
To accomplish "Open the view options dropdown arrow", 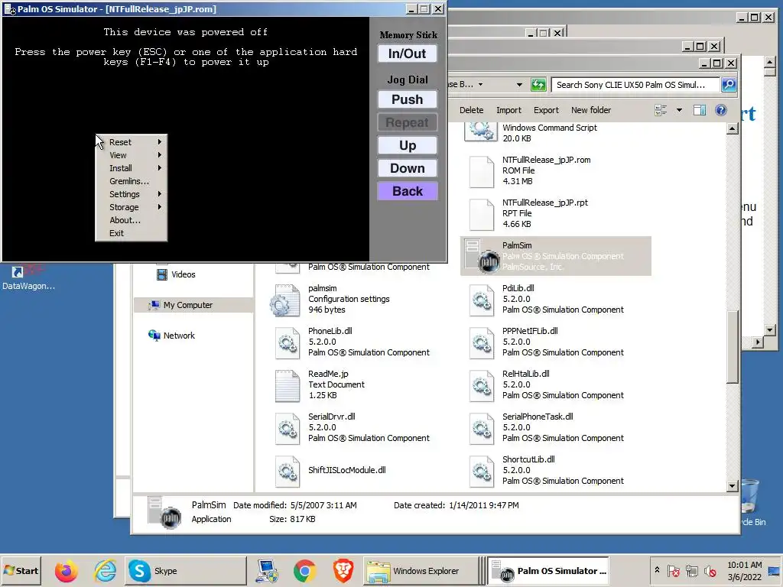I will pyautogui.click(x=679, y=110).
